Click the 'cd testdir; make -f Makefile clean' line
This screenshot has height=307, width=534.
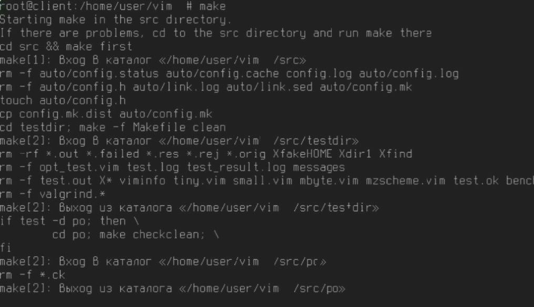pyautogui.click(x=112, y=127)
